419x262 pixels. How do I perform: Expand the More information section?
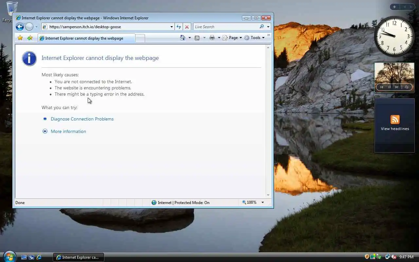tap(68, 131)
